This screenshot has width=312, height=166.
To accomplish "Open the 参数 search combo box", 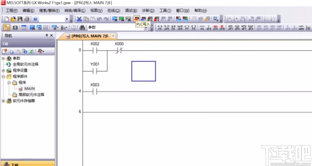I will pyautogui.click(x=118, y=28).
